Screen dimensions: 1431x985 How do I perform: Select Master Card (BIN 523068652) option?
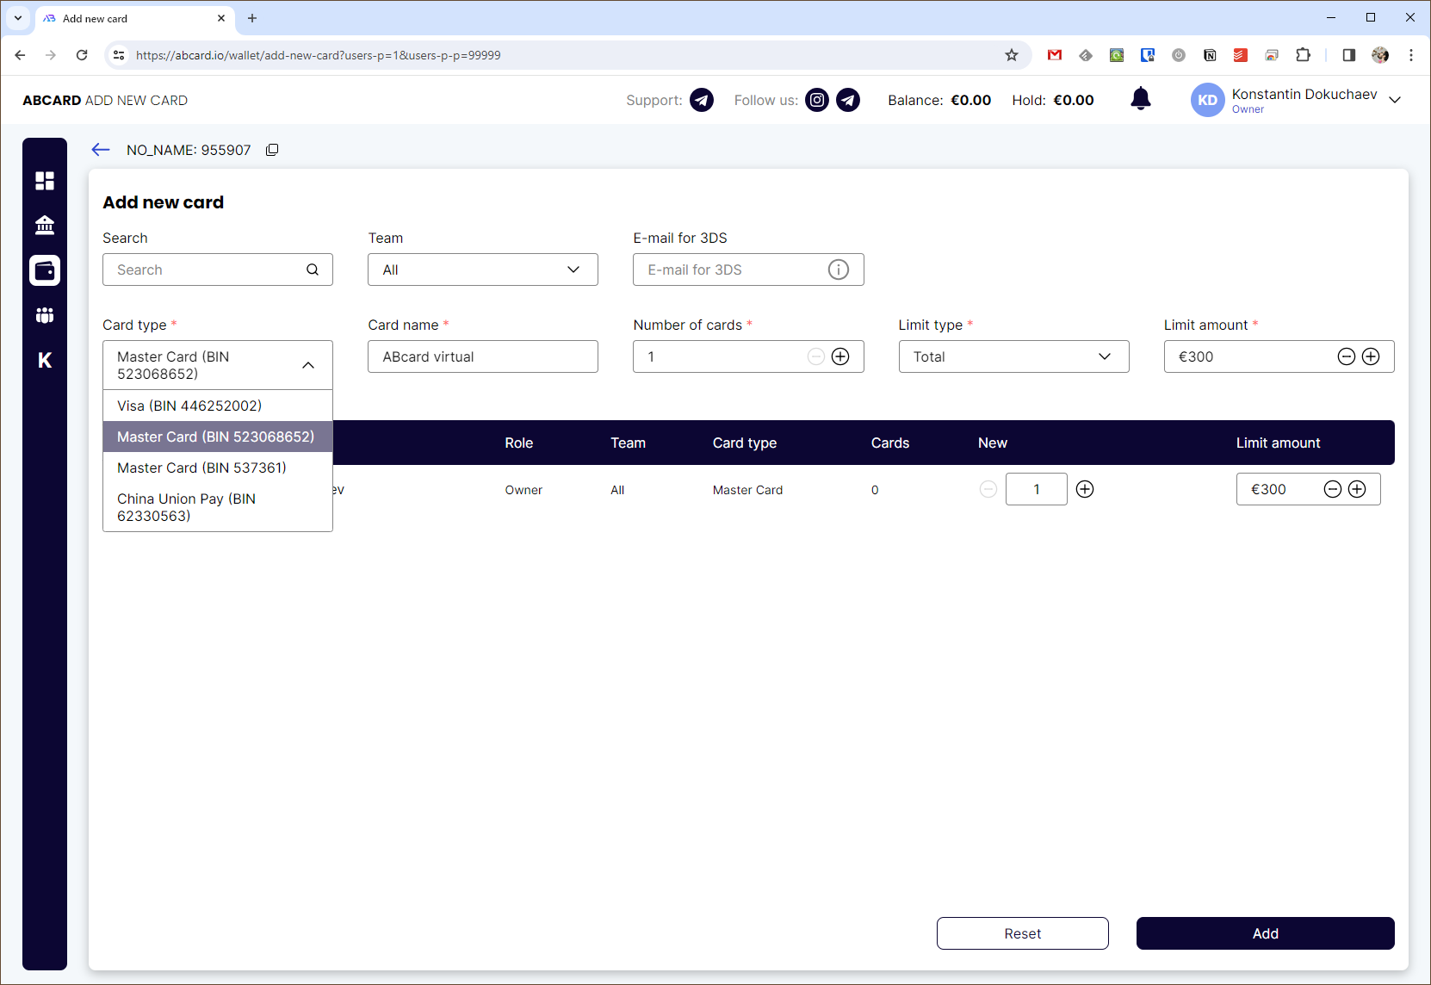(218, 437)
